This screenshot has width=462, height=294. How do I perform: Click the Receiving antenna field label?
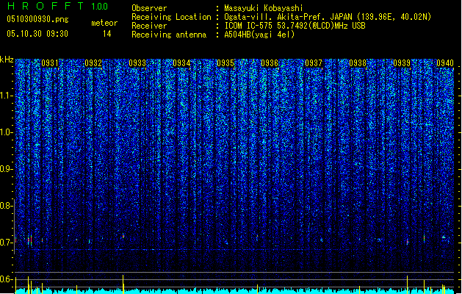tap(169, 35)
